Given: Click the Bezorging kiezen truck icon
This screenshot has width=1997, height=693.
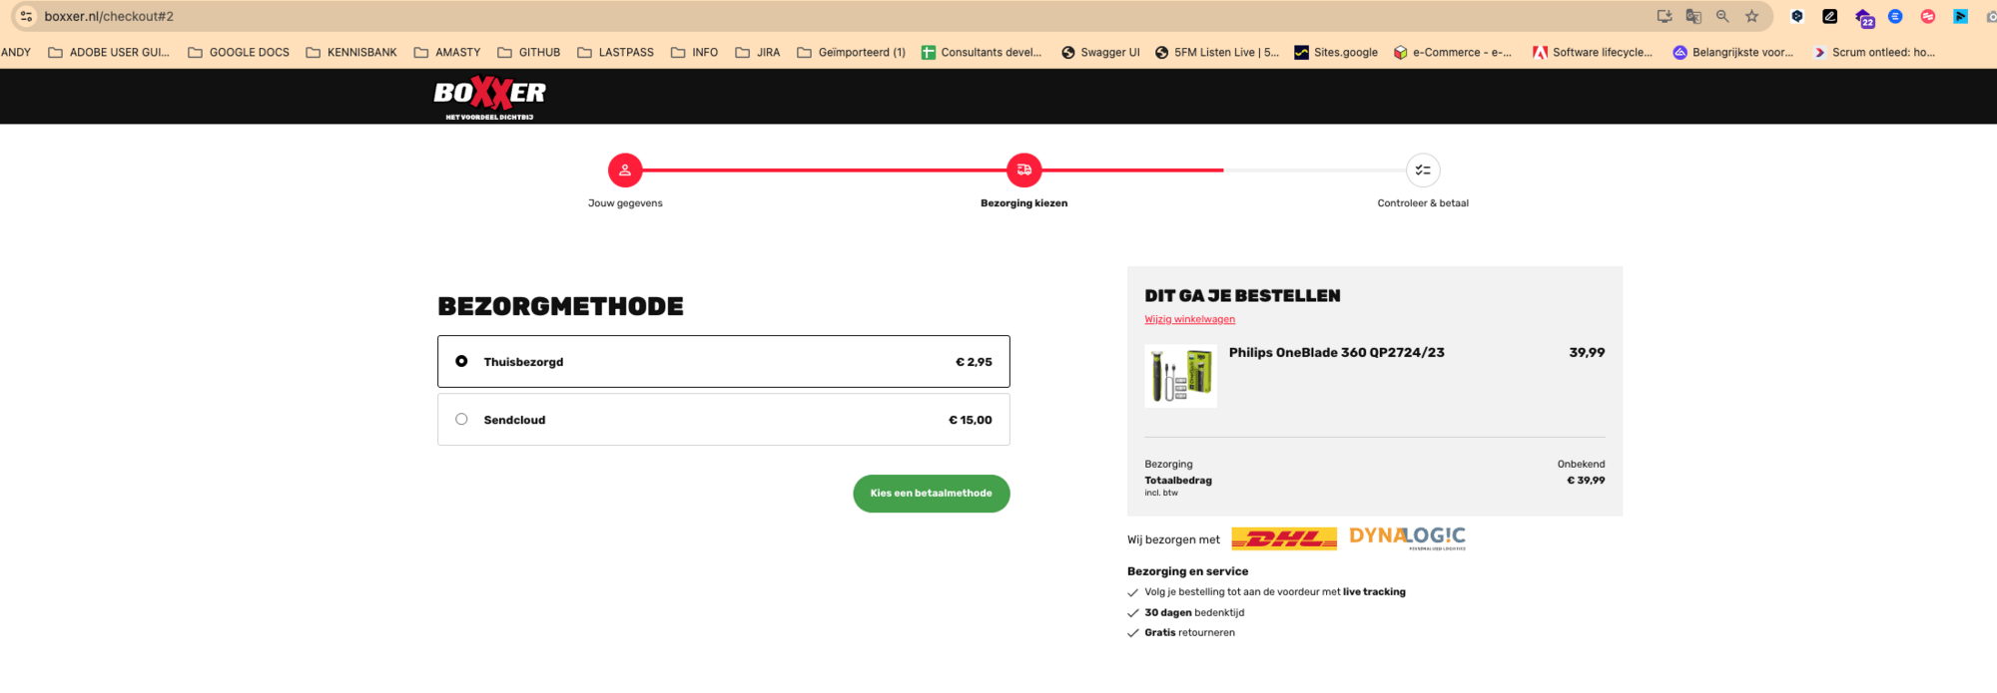Looking at the screenshot, I should (1023, 171).
